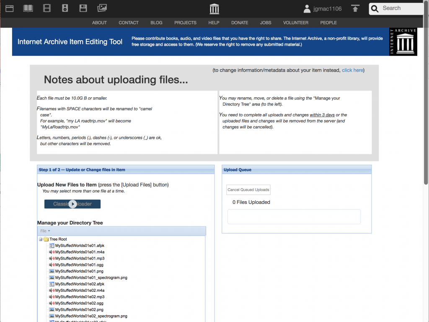Click the Classic Uploader button
This screenshot has height=322, width=429.
point(72,204)
